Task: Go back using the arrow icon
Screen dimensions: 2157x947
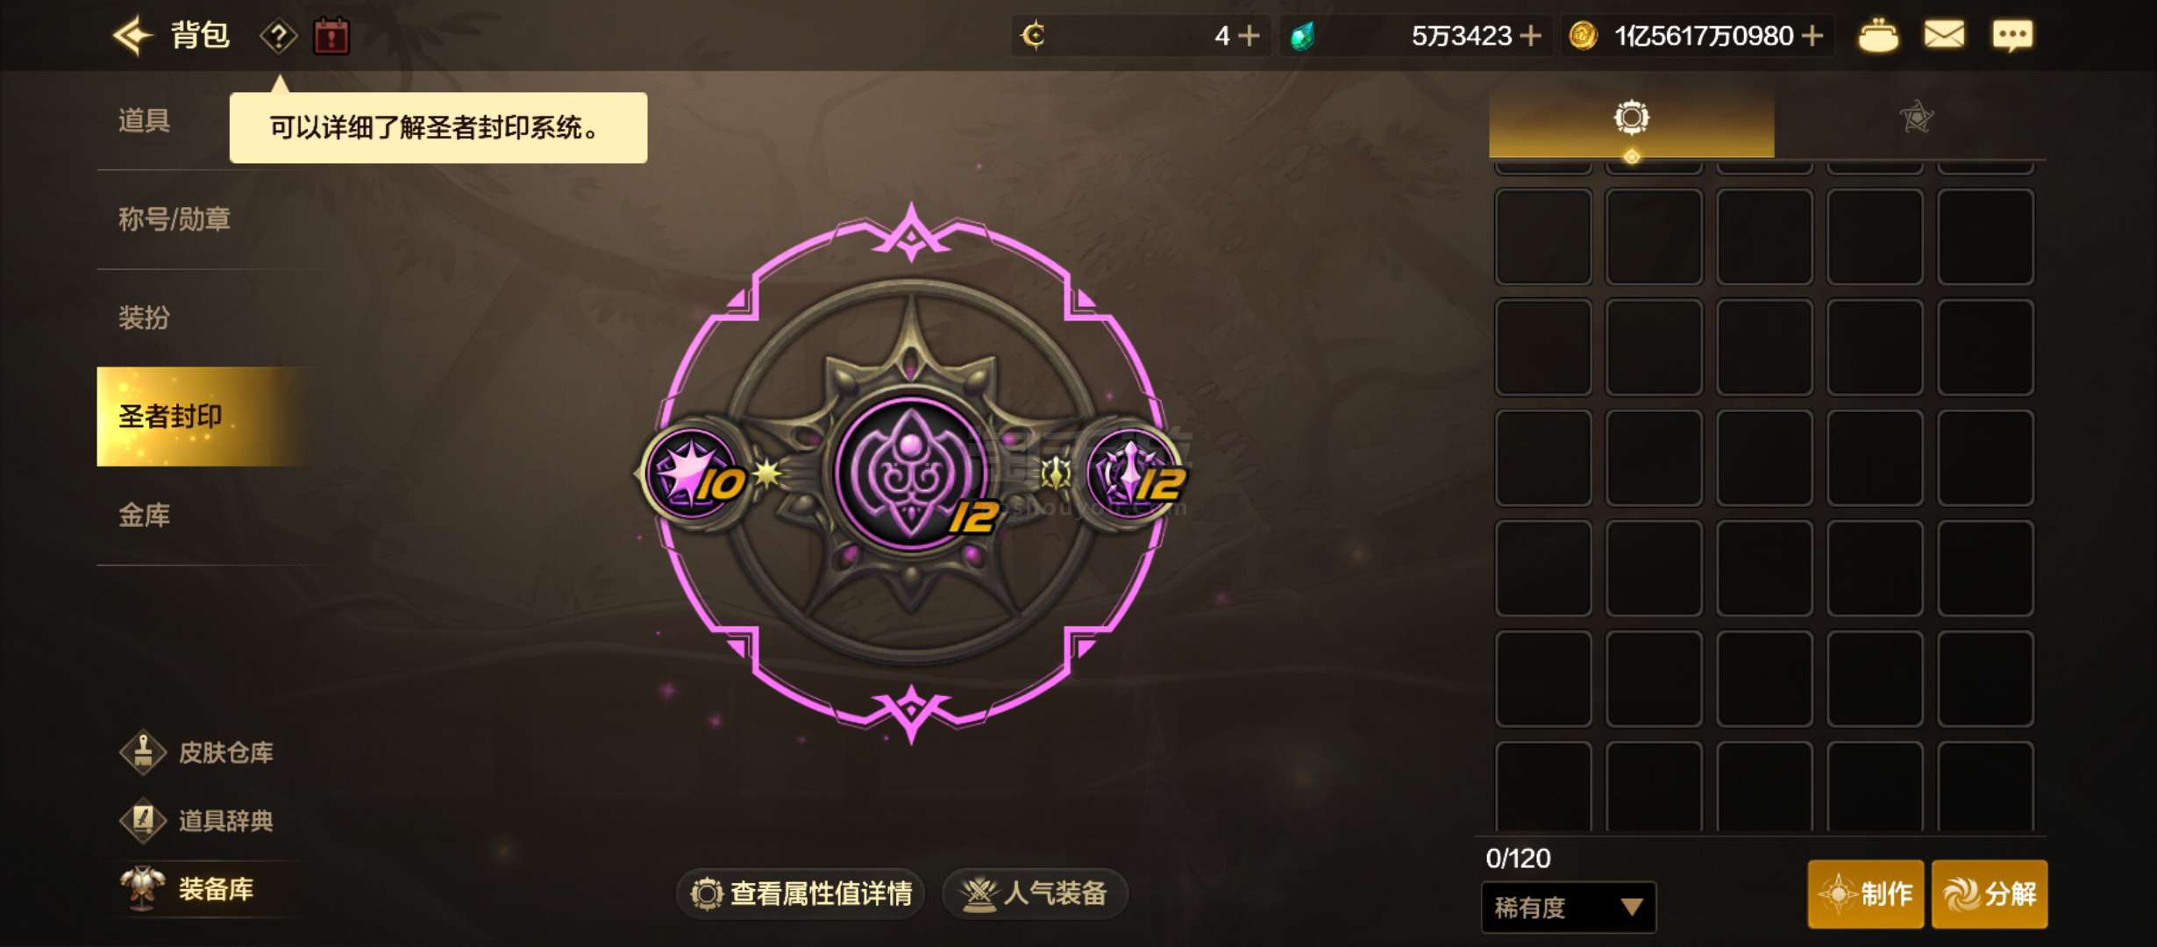Action: coord(132,36)
